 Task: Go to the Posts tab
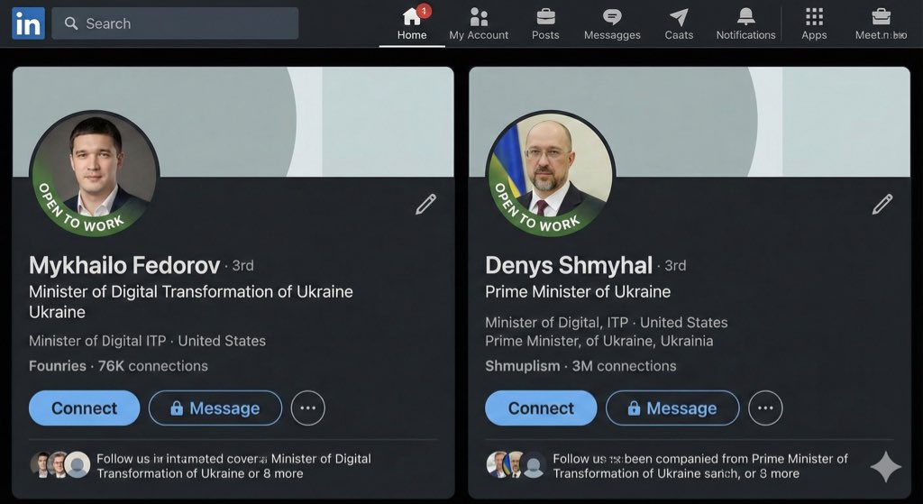coord(545,23)
